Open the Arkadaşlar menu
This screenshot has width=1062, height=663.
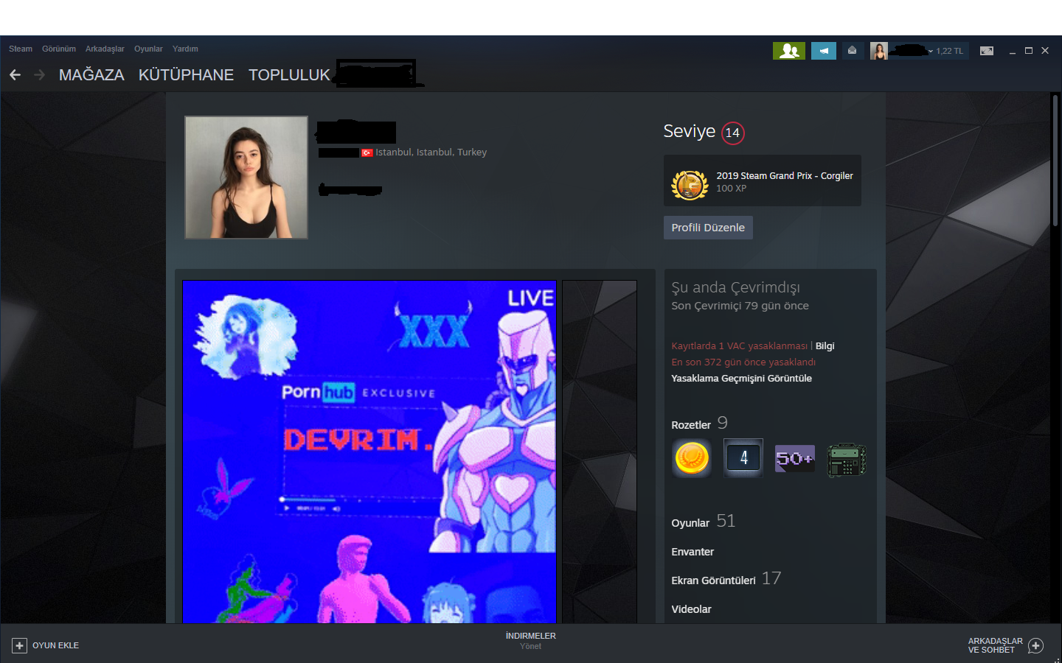[105, 49]
